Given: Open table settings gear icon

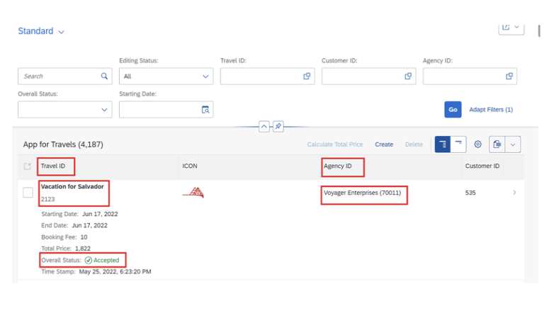Looking at the screenshot, I should click(477, 144).
